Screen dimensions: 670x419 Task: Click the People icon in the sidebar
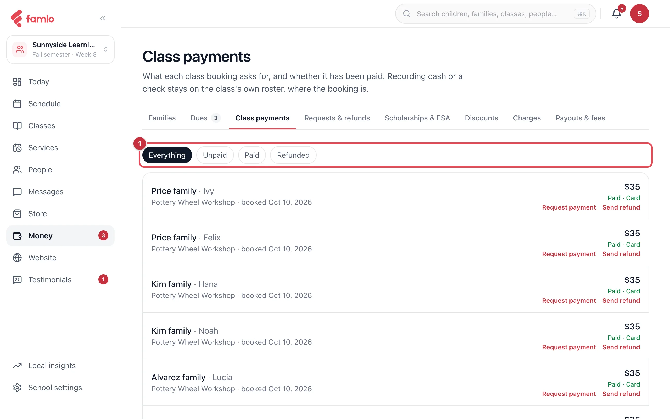[x=17, y=170]
